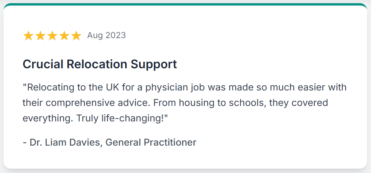Image resolution: width=371 pixels, height=173 pixels.
Task: Click the Aug 2023 review date
Action: [106, 35]
